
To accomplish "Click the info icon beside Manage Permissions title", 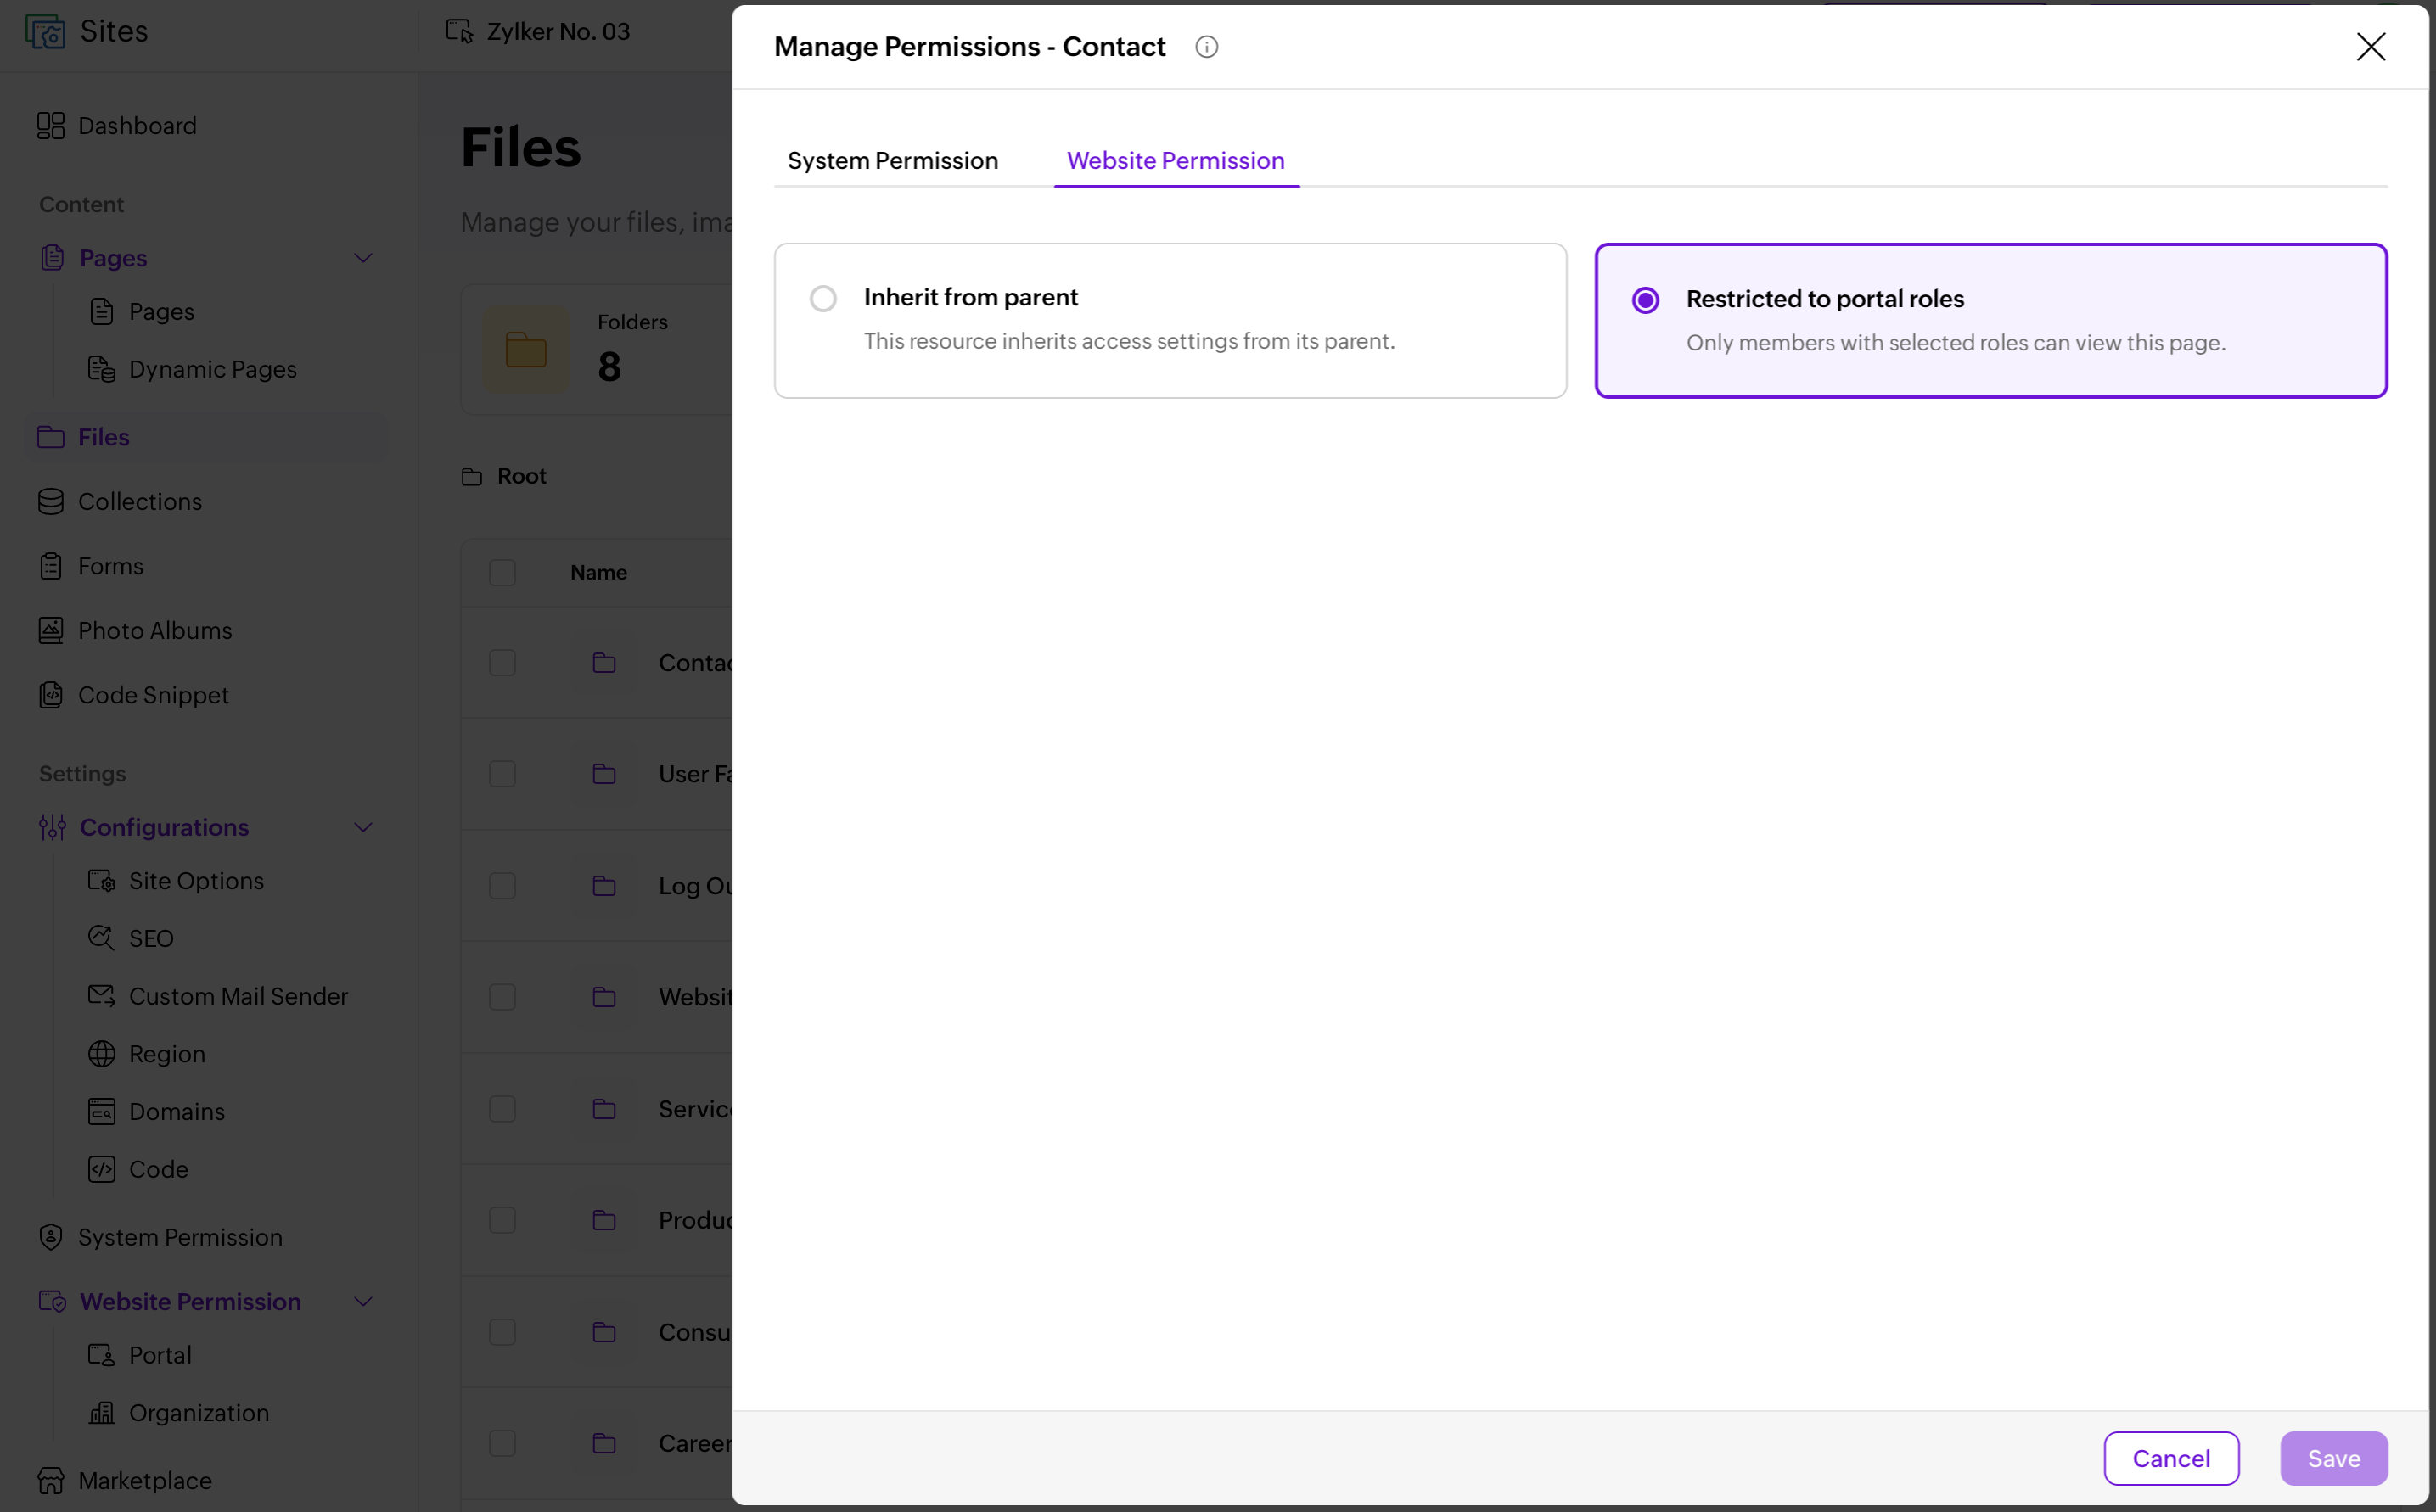I will pos(1206,47).
